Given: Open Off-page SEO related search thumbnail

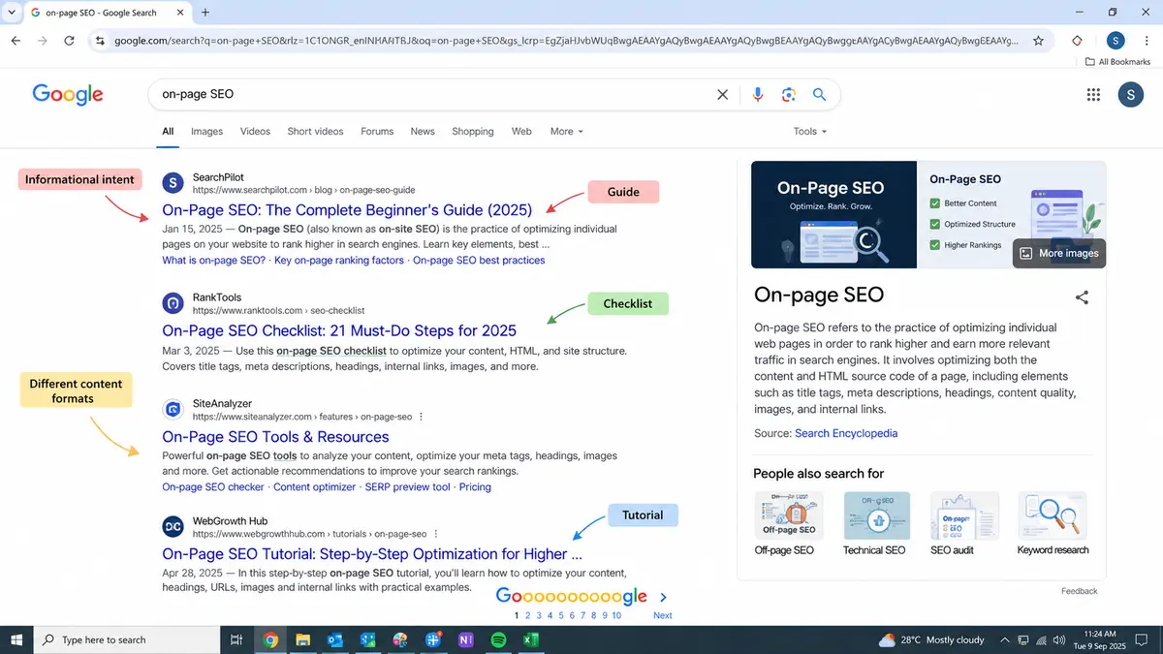Looking at the screenshot, I should coord(788,515).
